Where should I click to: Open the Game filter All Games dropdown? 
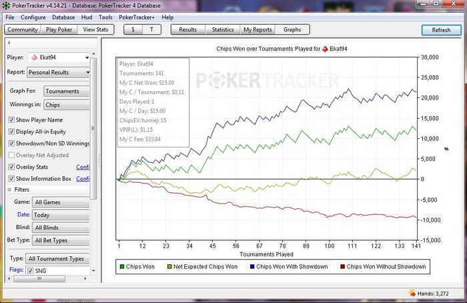click(x=61, y=202)
